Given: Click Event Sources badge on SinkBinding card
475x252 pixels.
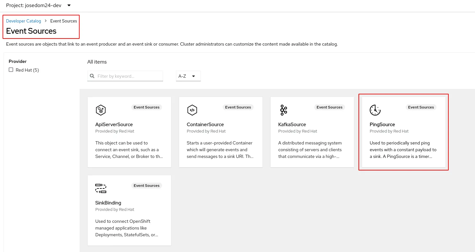Looking at the screenshot, I should (146, 186).
